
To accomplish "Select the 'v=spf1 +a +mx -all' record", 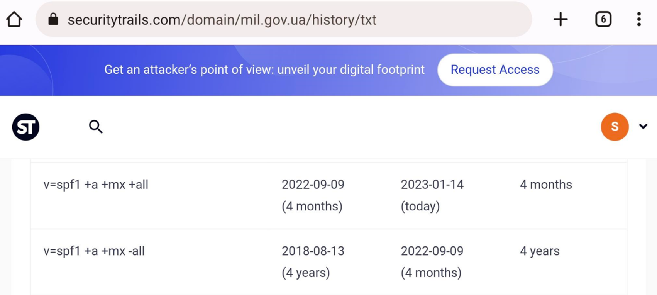I will click(x=94, y=251).
